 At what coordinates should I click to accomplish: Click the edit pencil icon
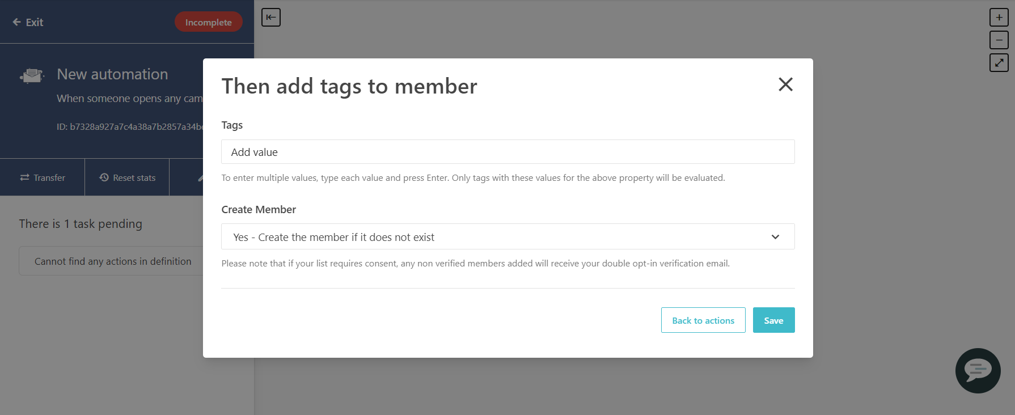pyautogui.click(x=201, y=177)
